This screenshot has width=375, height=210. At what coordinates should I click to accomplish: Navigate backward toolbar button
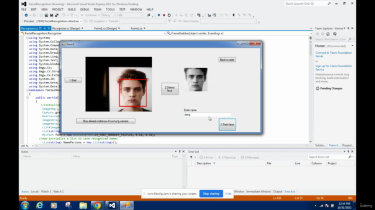tap(26, 15)
